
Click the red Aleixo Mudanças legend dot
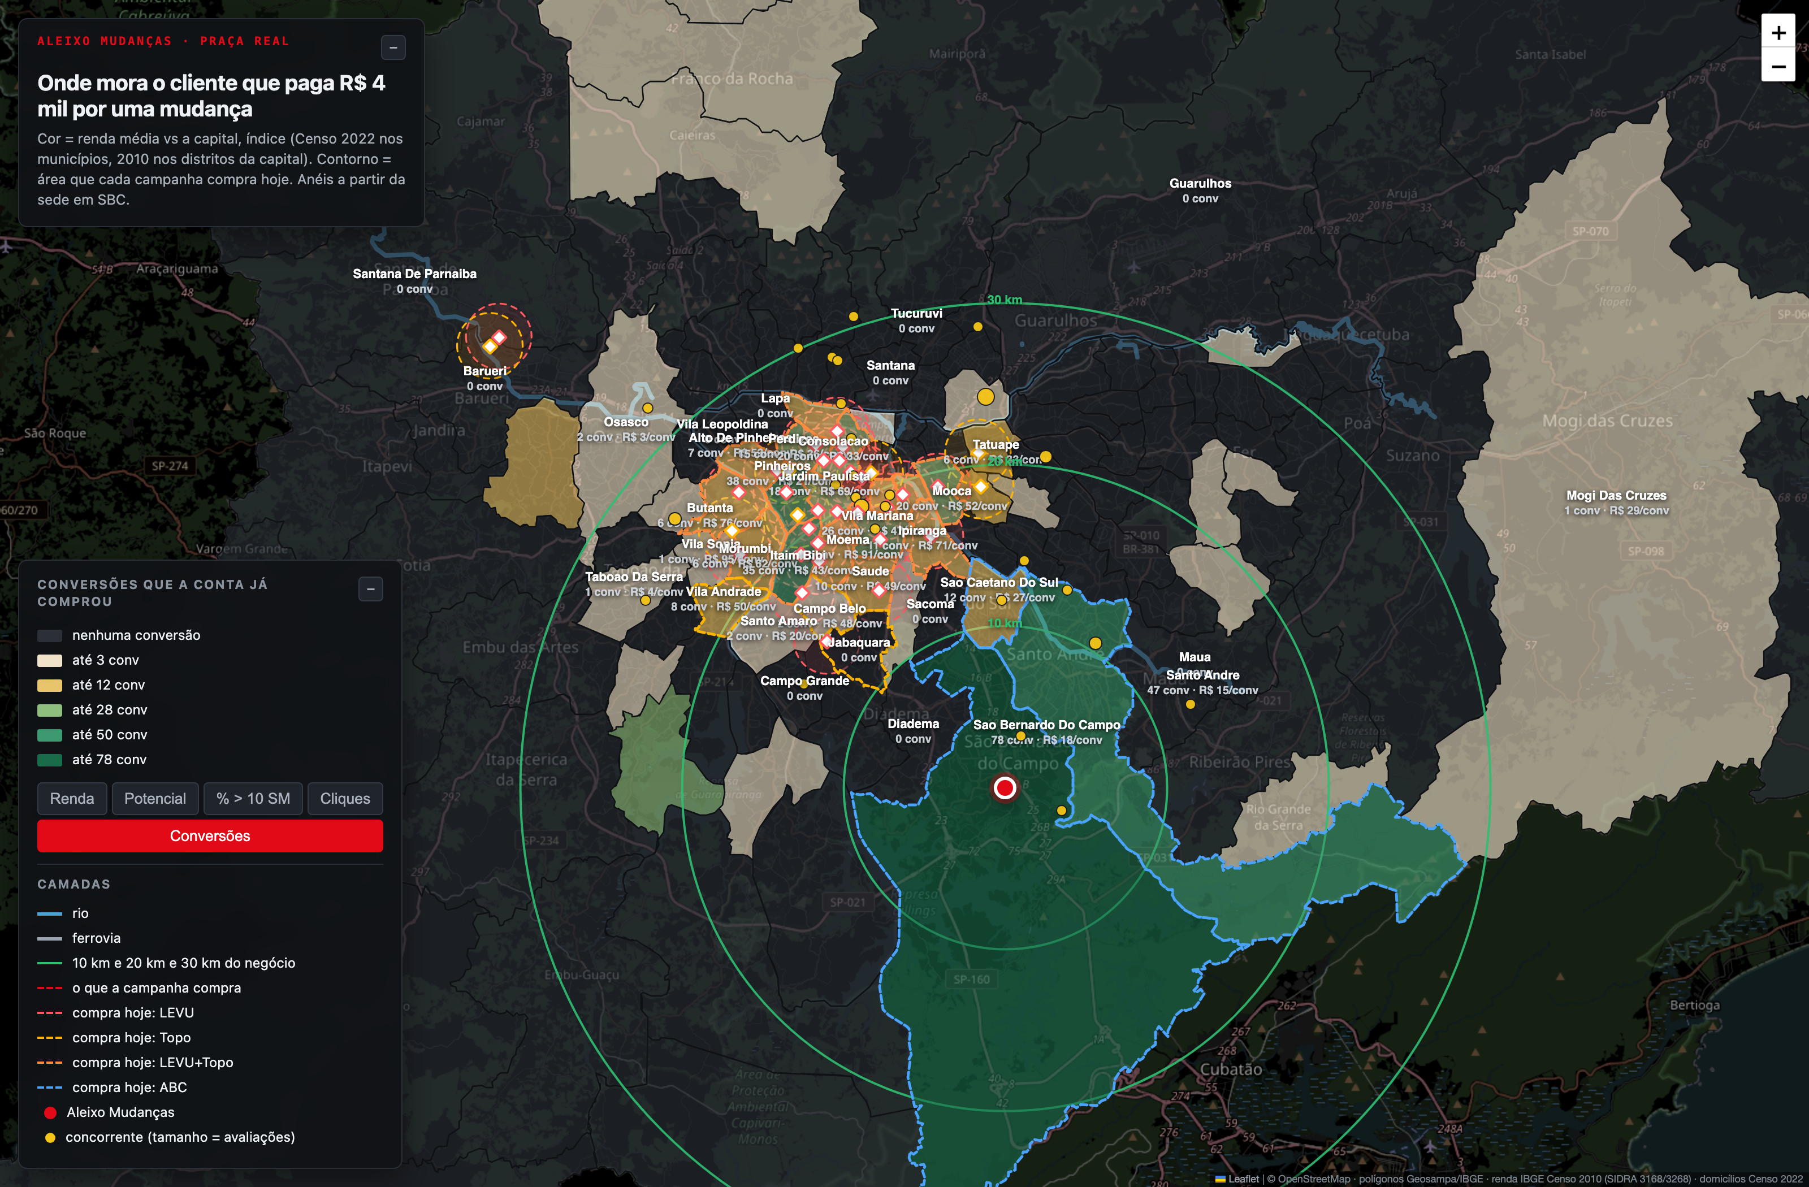50,1112
